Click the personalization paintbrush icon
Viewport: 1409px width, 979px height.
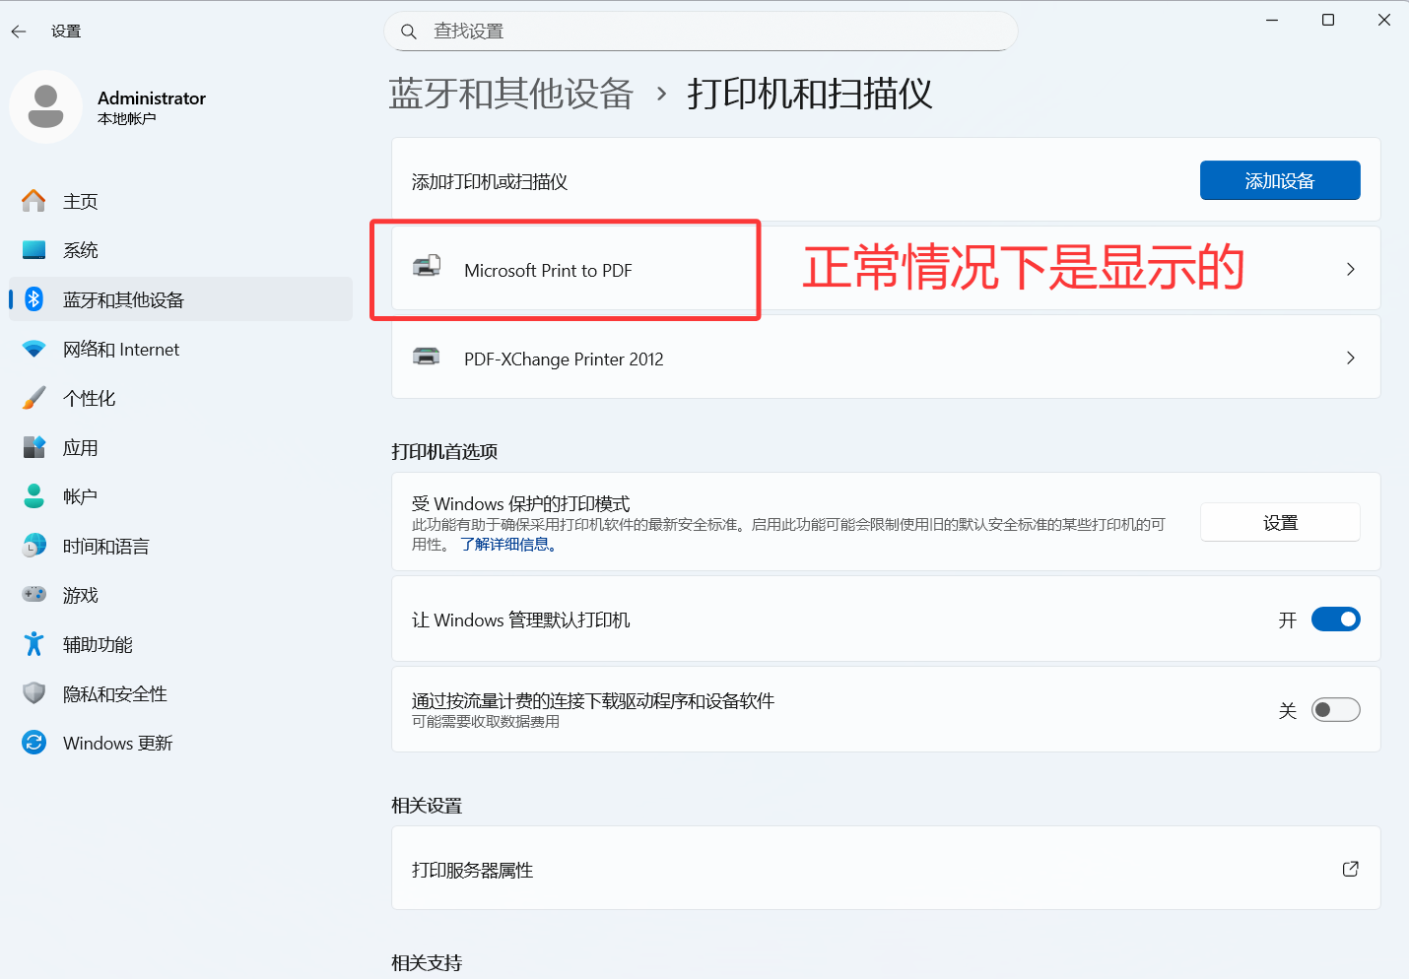click(x=34, y=398)
